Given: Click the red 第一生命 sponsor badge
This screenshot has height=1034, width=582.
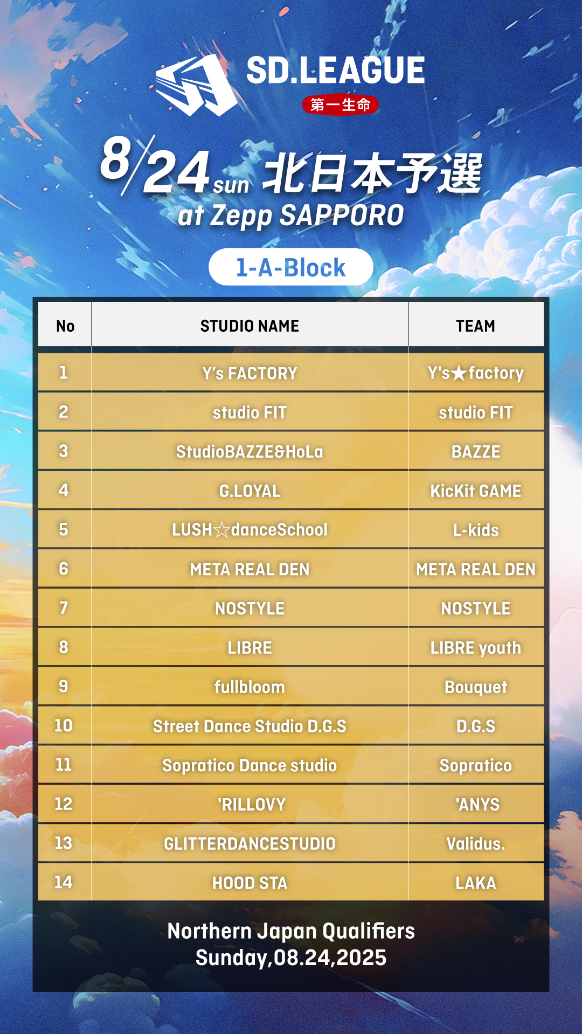Looking at the screenshot, I should (x=341, y=104).
